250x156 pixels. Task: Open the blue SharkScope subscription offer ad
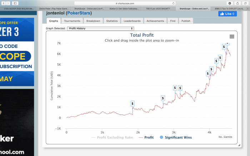tap(17, 52)
